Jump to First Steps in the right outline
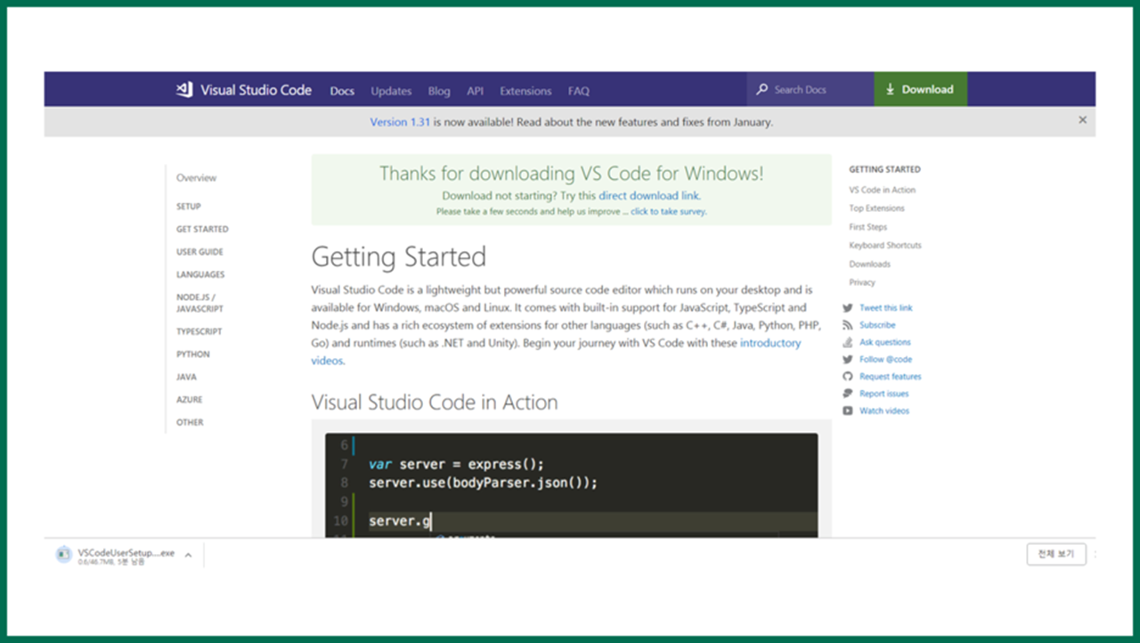This screenshot has height=643, width=1140. point(867,227)
